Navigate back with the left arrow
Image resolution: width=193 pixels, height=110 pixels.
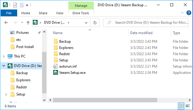6,23
